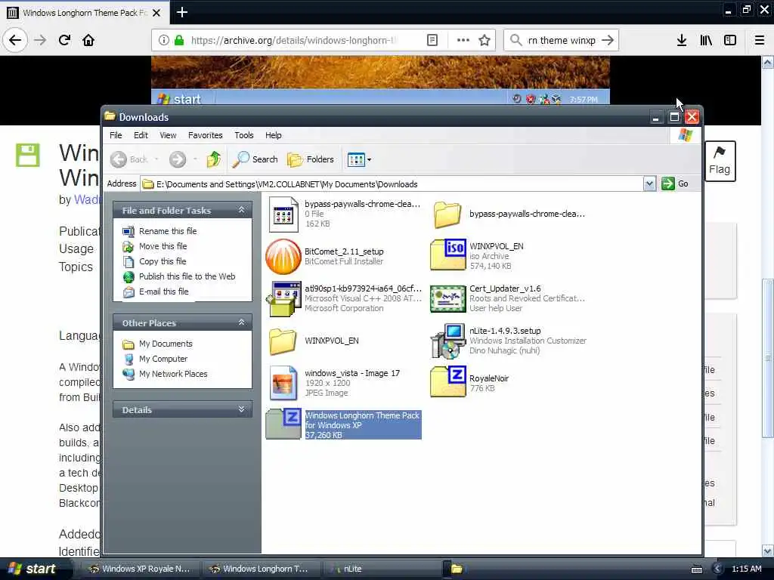Go up one folder level
Viewport: 774px width, 580px height.
pos(214,159)
